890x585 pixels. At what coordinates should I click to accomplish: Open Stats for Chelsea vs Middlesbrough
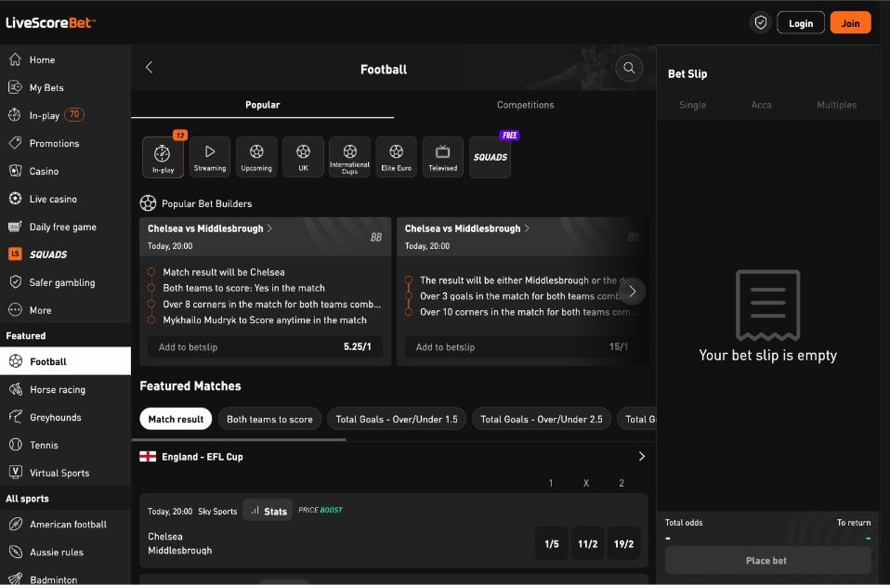coord(268,511)
